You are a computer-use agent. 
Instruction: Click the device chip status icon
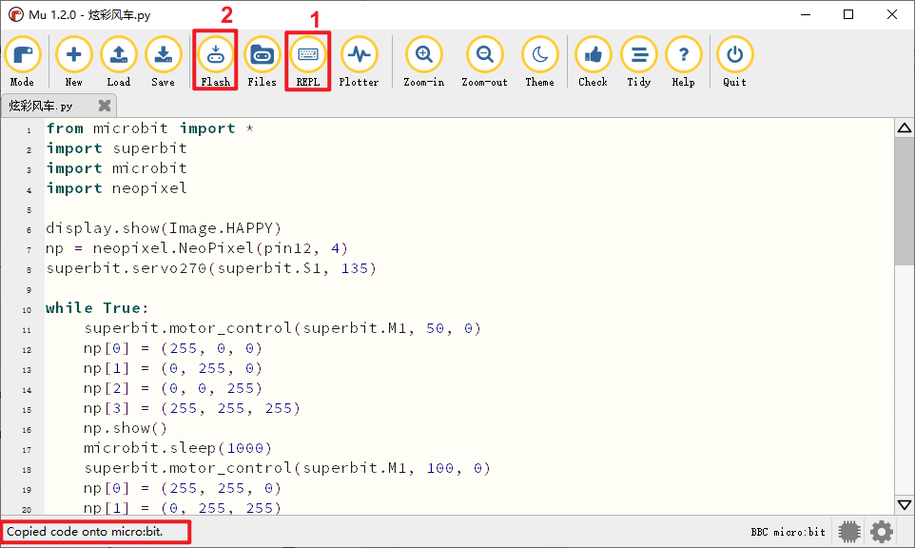(x=849, y=532)
